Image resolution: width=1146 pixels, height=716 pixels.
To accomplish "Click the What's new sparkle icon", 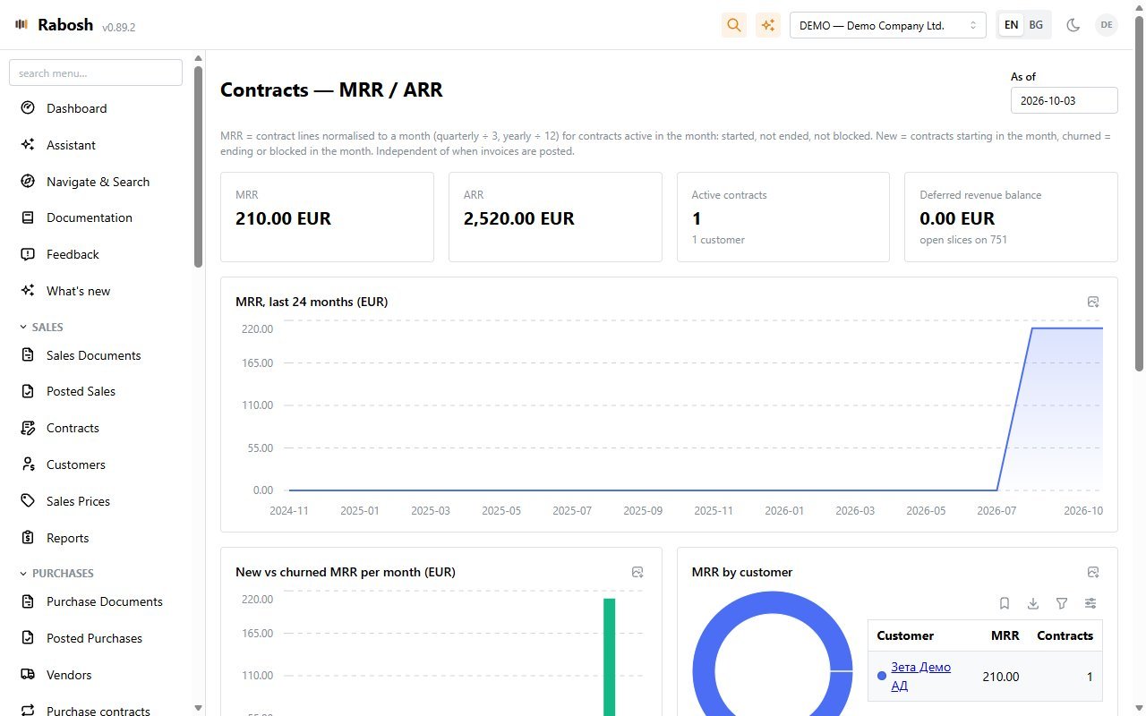I will [x=28, y=291].
